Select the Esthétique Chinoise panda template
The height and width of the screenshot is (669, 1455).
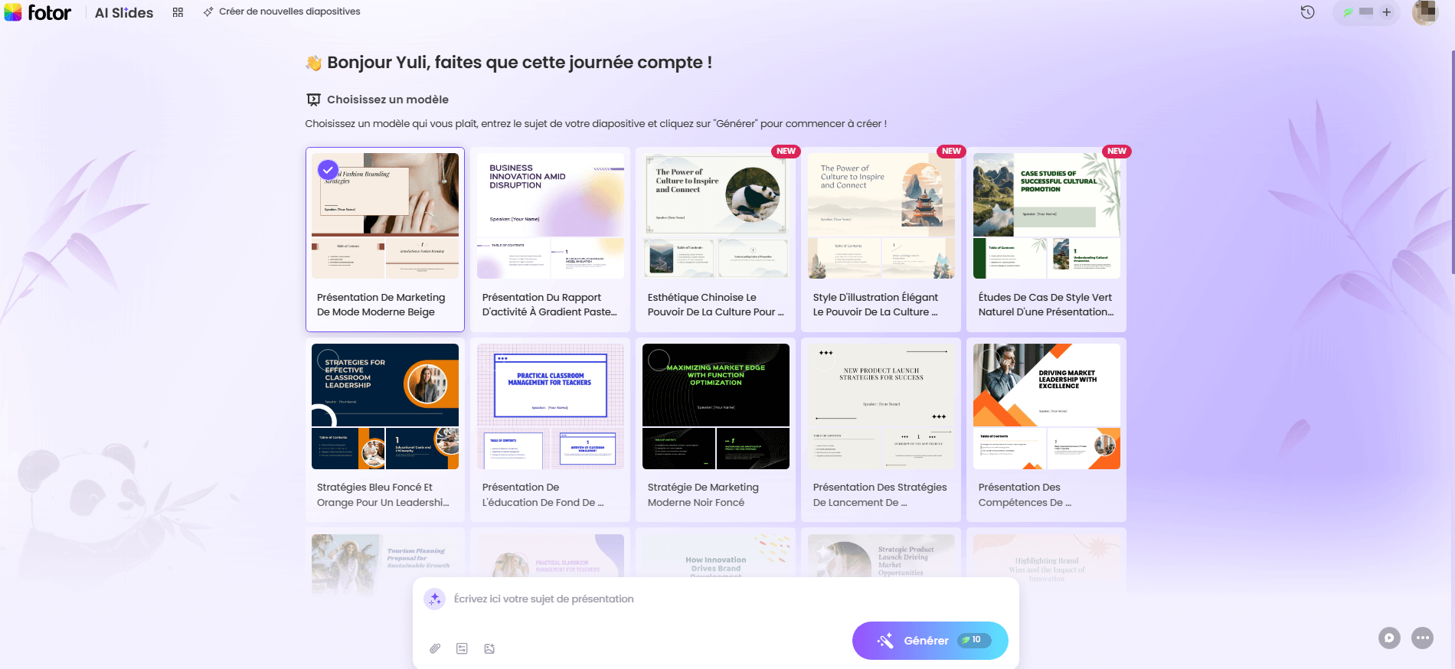tap(715, 240)
